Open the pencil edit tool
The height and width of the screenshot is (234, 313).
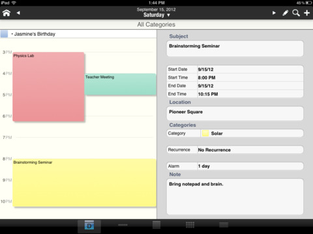[286, 13]
